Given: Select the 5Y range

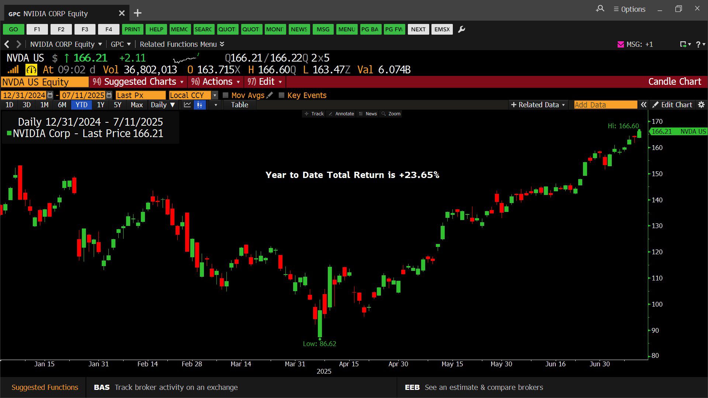Looking at the screenshot, I should point(118,105).
